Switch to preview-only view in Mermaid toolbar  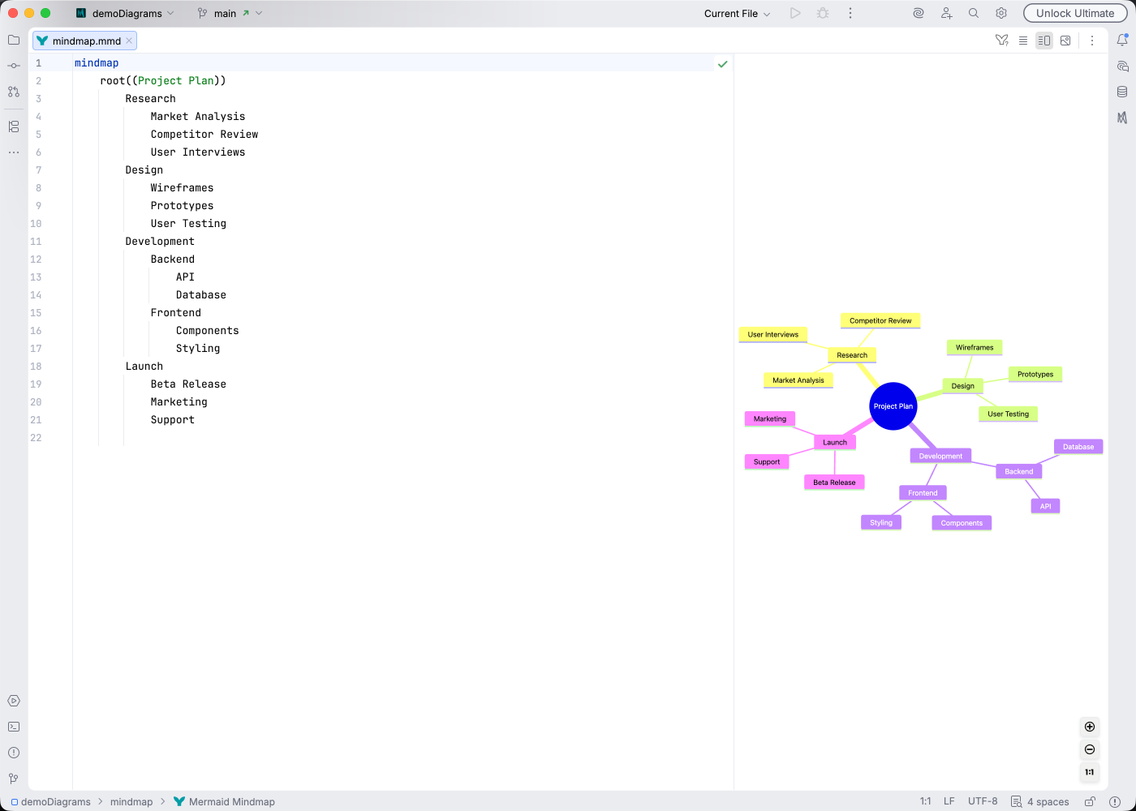pyautogui.click(x=1065, y=40)
